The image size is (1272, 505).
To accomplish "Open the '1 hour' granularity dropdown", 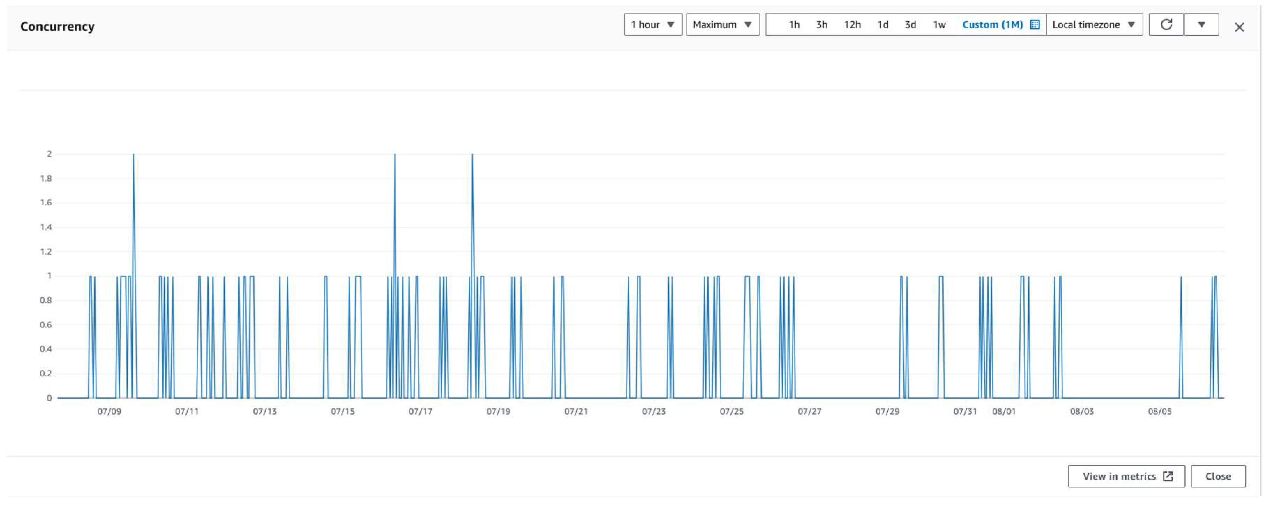I will coord(651,24).
